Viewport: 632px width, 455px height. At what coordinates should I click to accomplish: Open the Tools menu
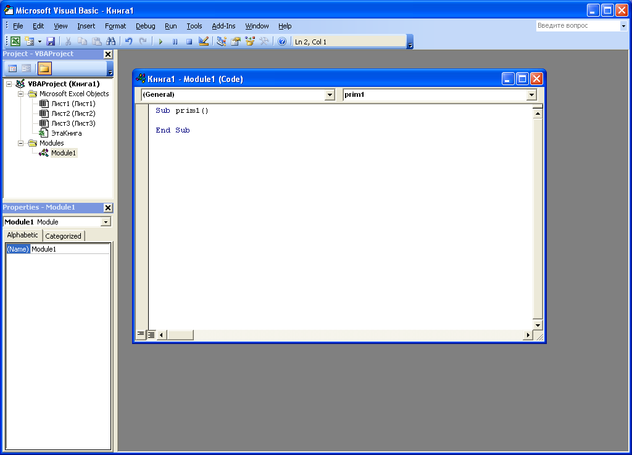194,26
